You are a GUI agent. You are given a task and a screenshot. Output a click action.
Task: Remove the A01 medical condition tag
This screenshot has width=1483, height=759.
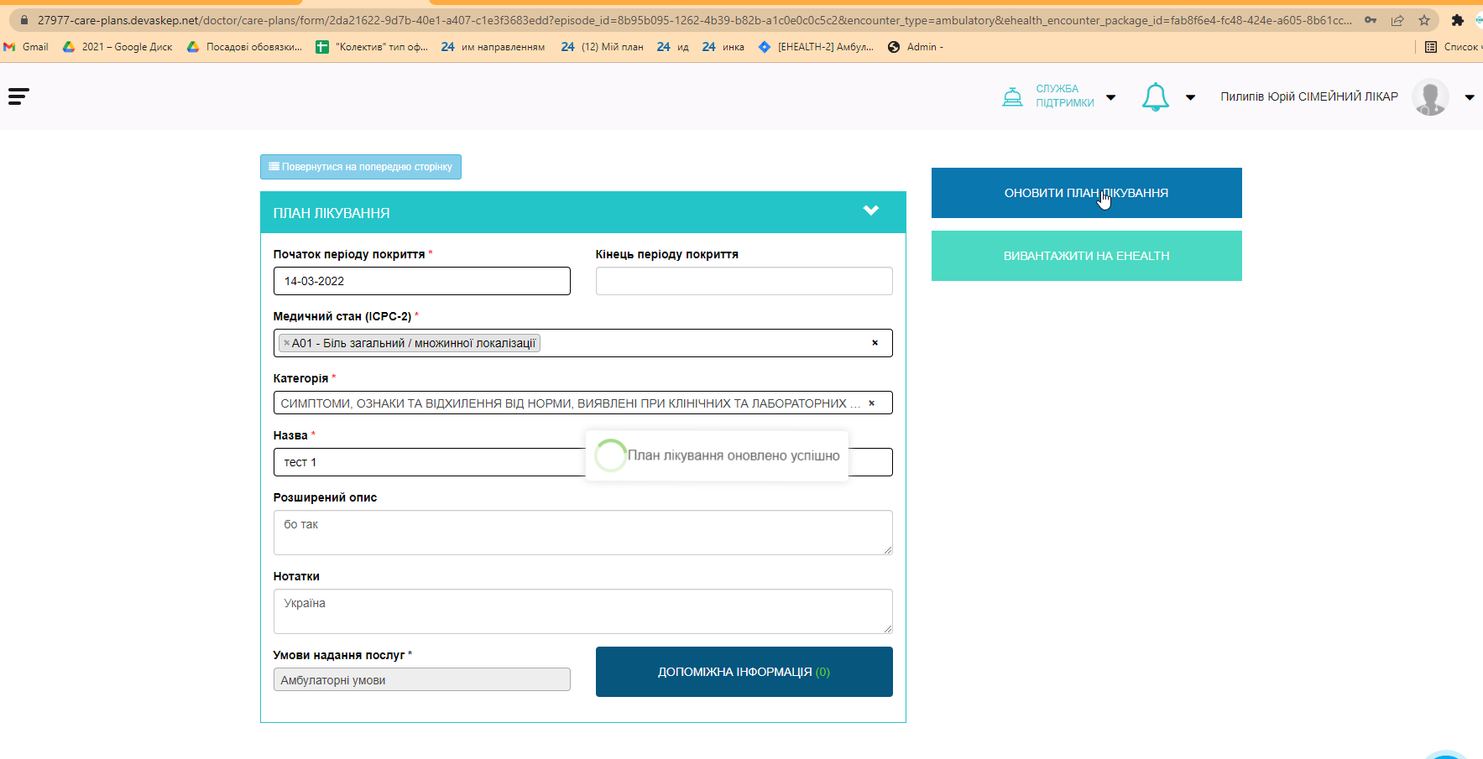point(287,343)
